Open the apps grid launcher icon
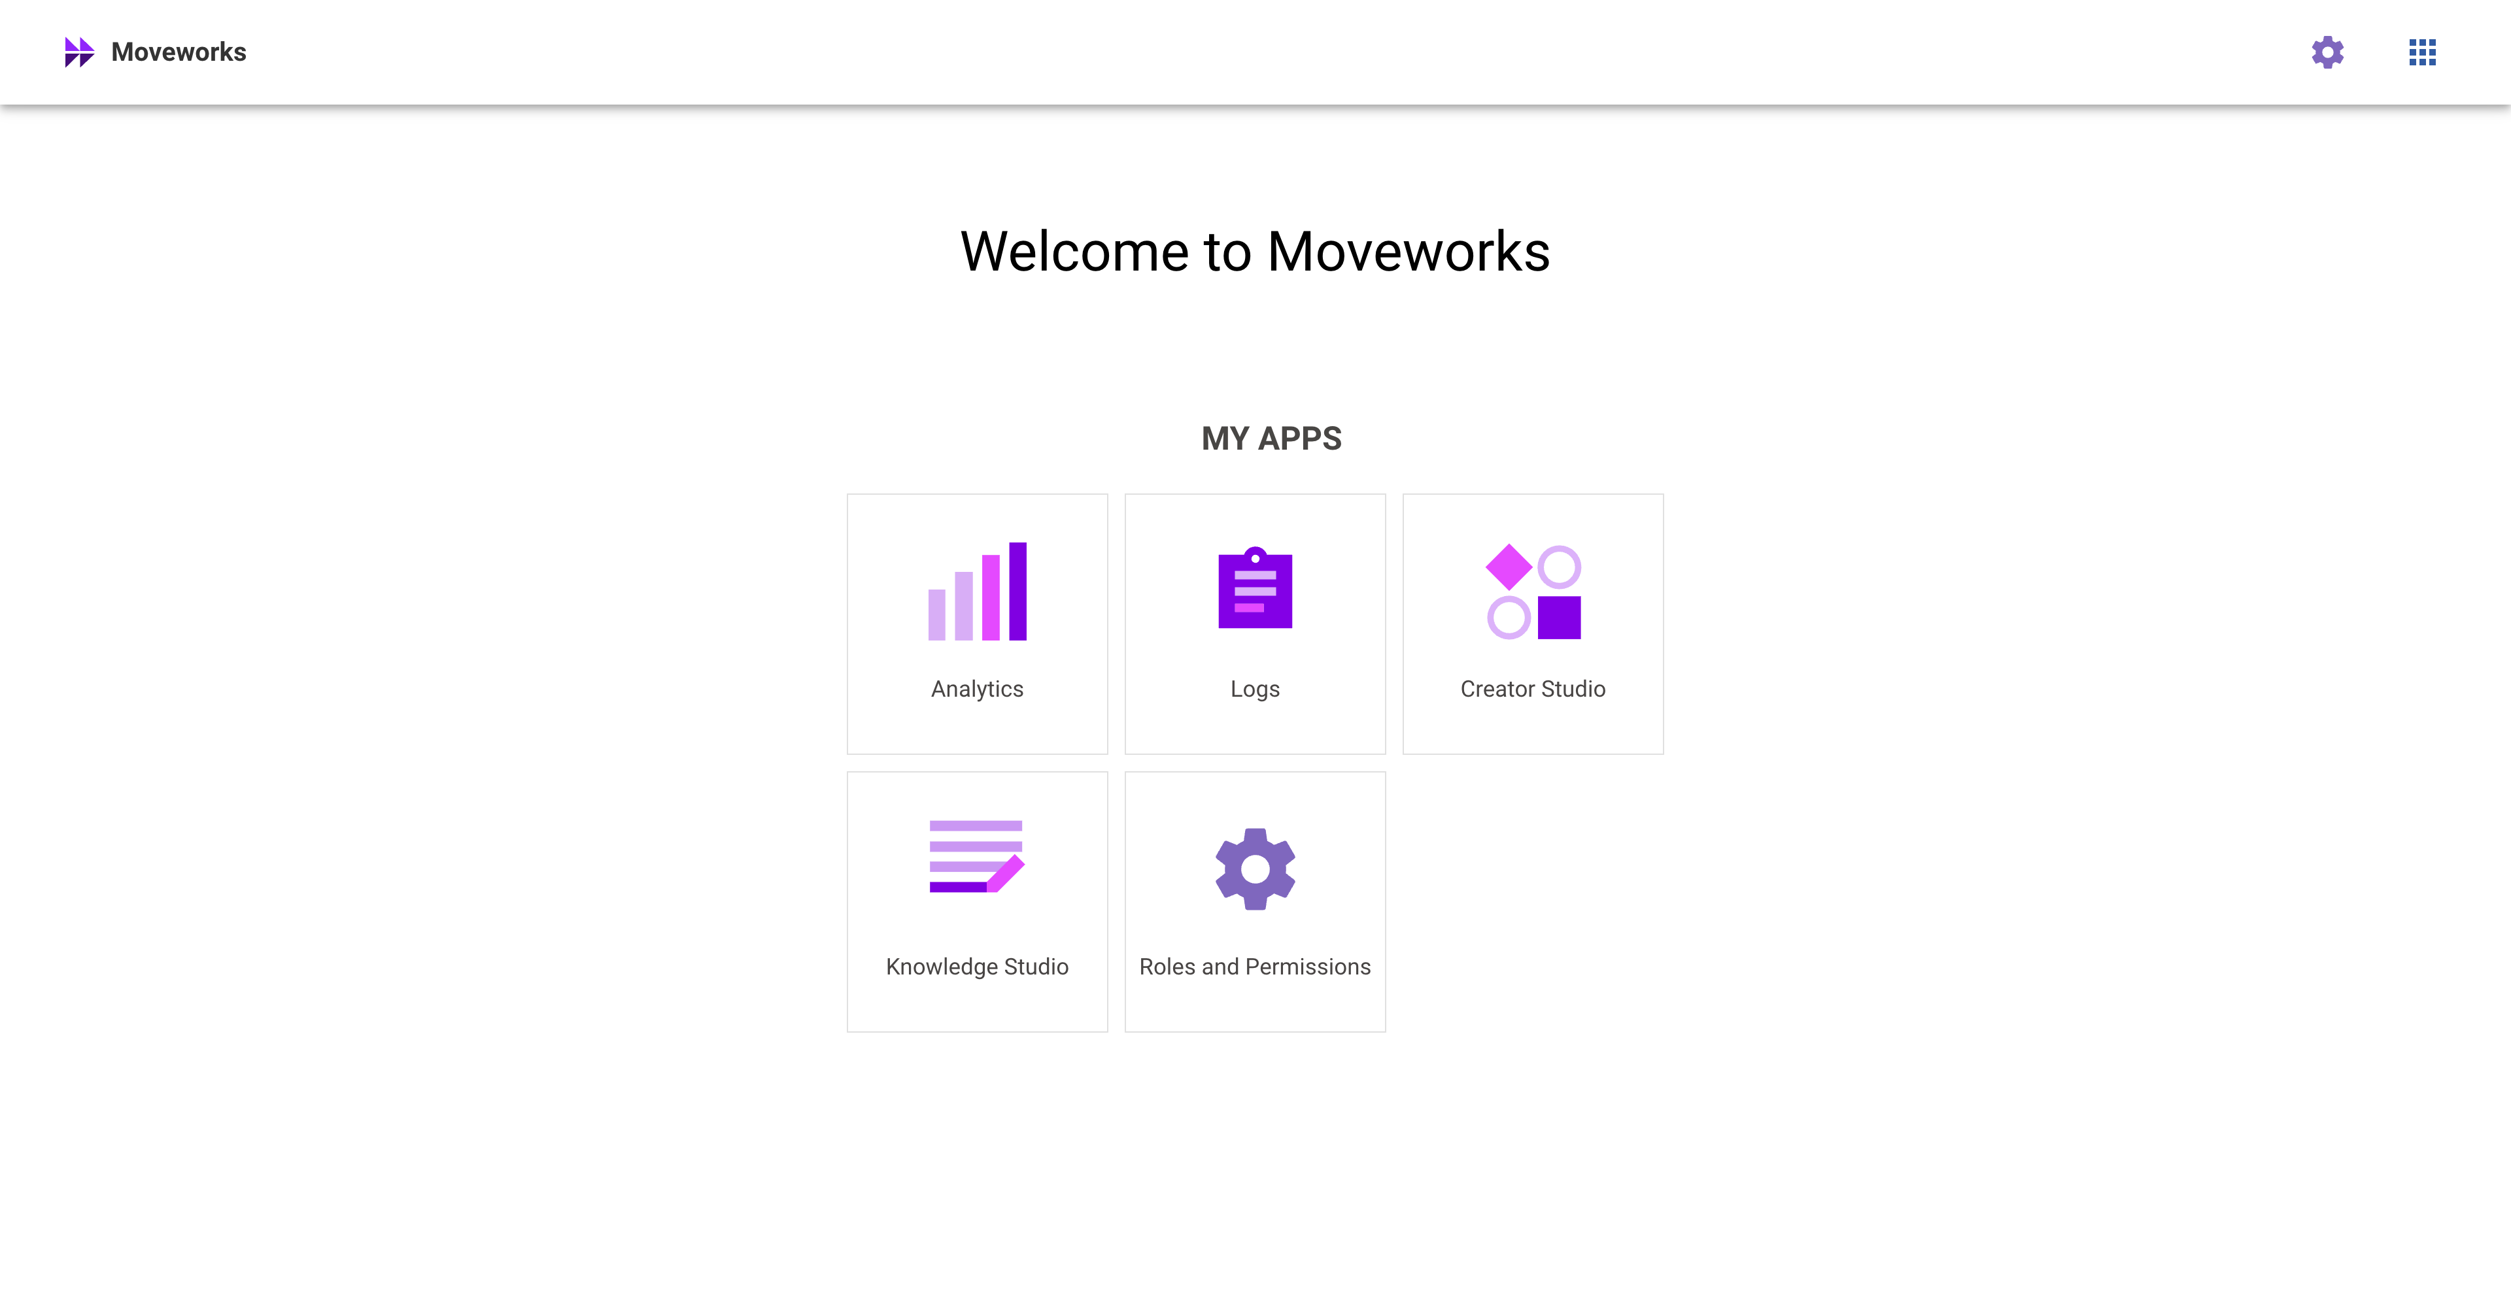 [2421, 53]
